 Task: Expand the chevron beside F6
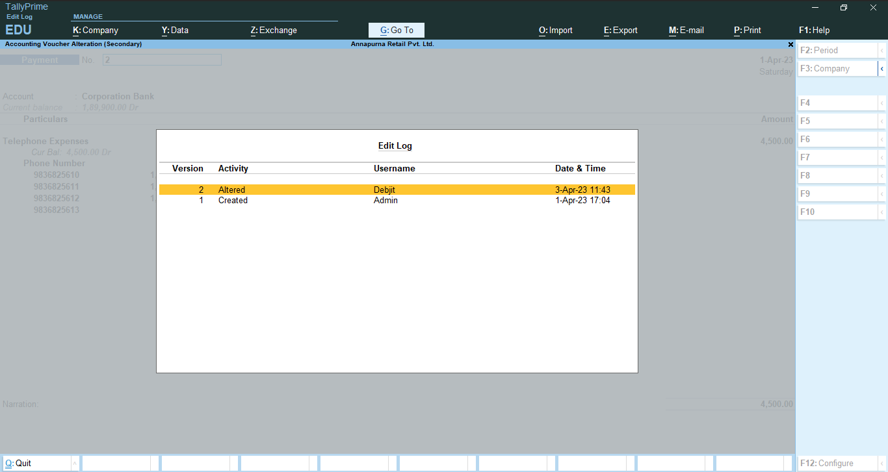click(x=882, y=139)
